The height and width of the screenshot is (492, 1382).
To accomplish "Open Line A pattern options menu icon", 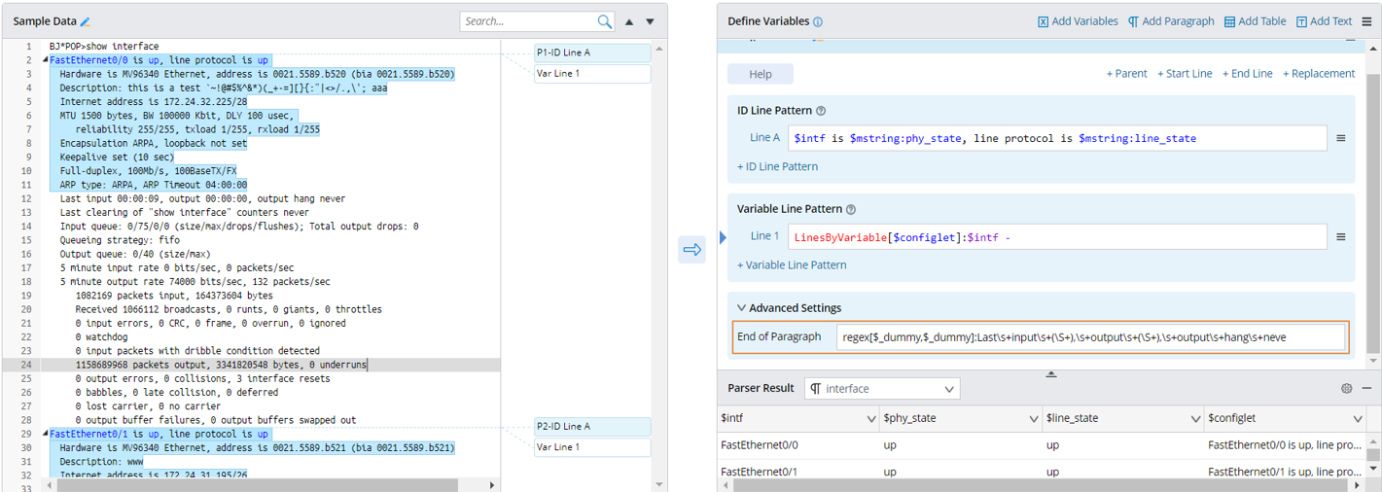I will click(1340, 138).
